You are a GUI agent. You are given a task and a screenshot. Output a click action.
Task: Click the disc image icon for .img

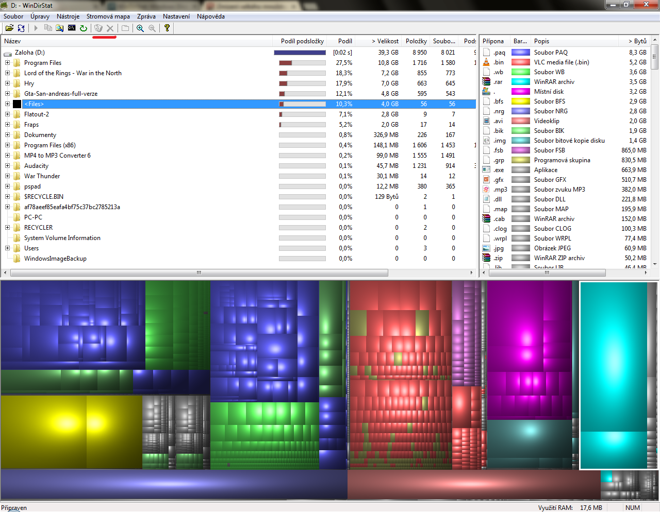486,140
